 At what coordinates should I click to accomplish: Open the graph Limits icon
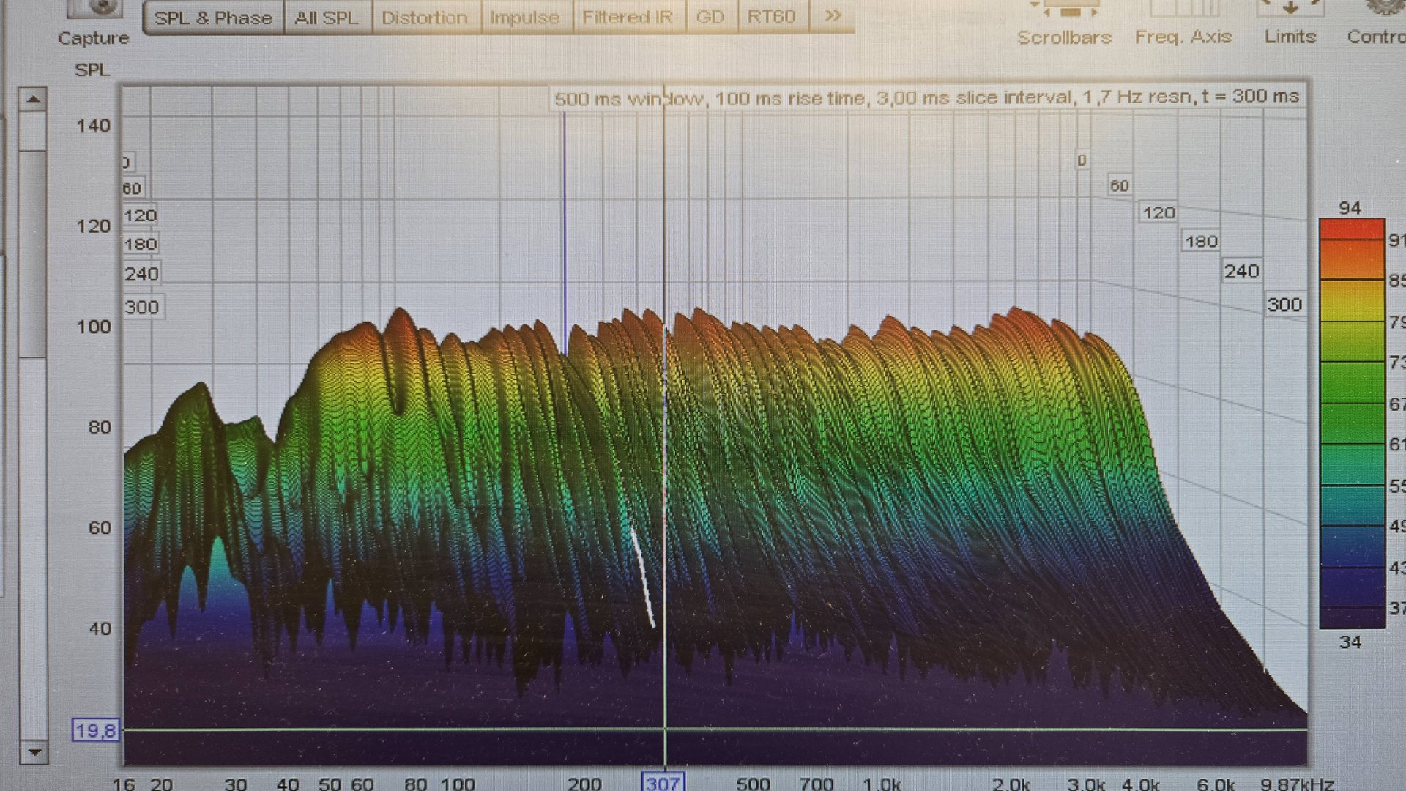pyautogui.click(x=1290, y=9)
